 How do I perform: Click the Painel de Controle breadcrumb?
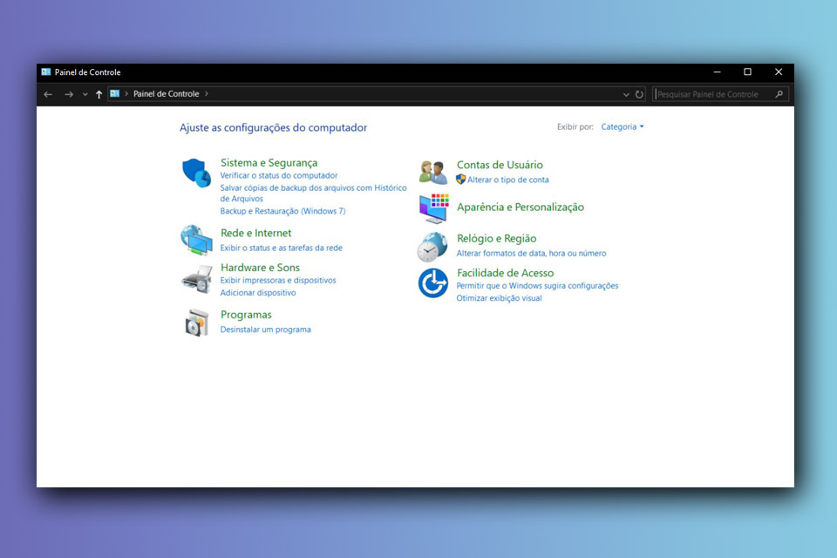pos(166,93)
